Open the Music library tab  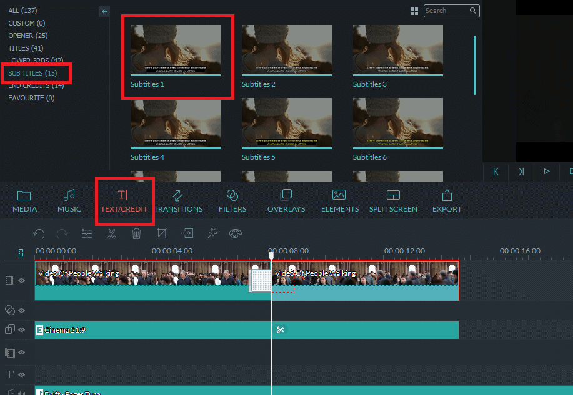pos(69,201)
